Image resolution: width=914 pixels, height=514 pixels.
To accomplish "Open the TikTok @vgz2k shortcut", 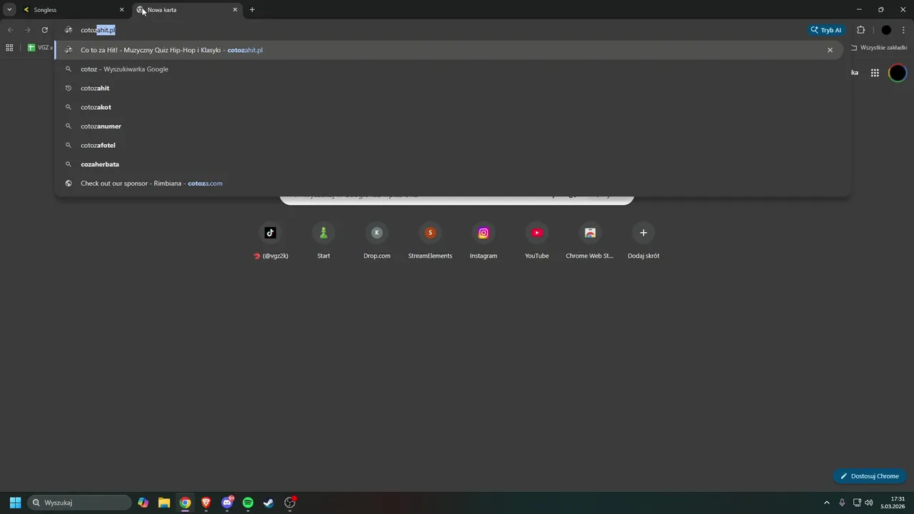I will coord(271,239).
